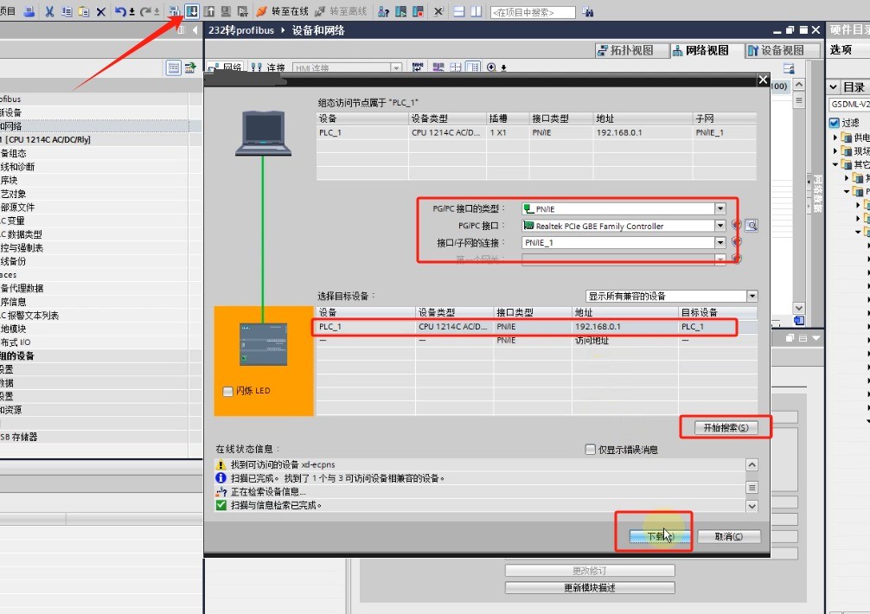The width and height of the screenshot is (870, 614).
Task: Click the Start runtime toolbar icon
Action: point(242,11)
